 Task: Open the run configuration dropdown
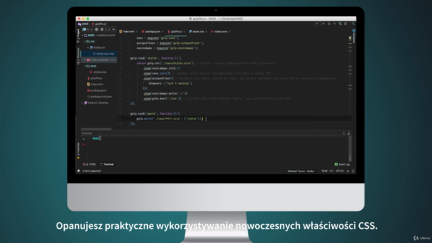317,24
